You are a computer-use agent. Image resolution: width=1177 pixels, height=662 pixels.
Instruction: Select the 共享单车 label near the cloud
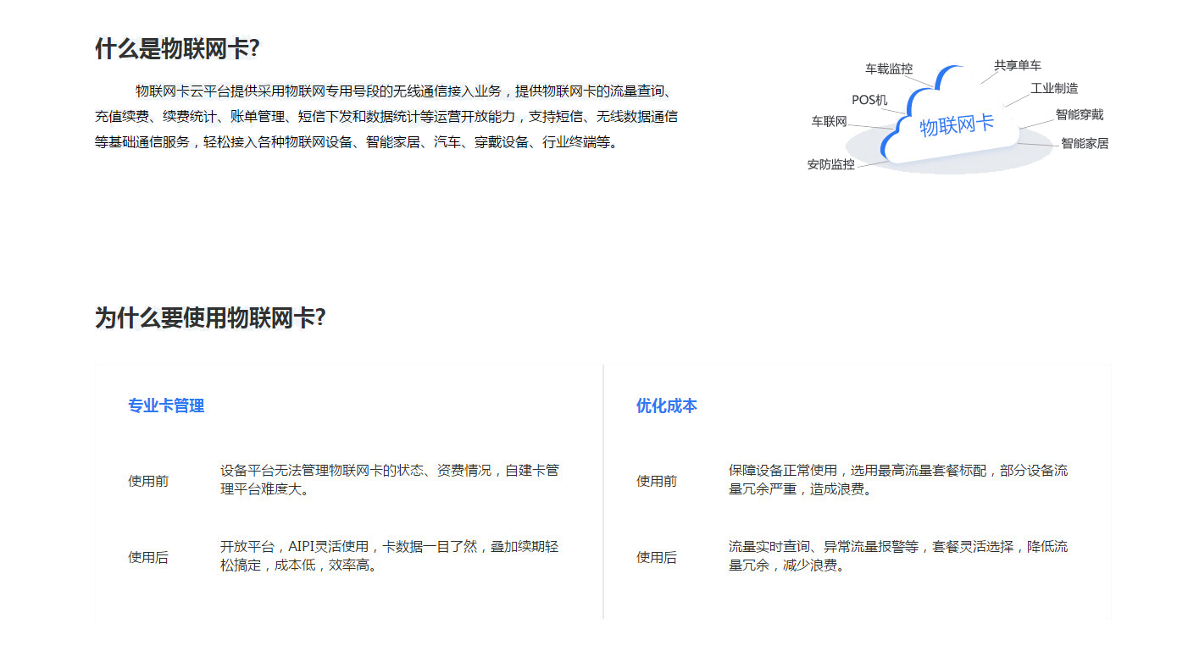[1017, 65]
